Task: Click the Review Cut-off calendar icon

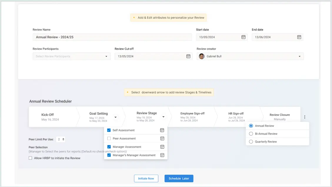Action: click(188, 56)
